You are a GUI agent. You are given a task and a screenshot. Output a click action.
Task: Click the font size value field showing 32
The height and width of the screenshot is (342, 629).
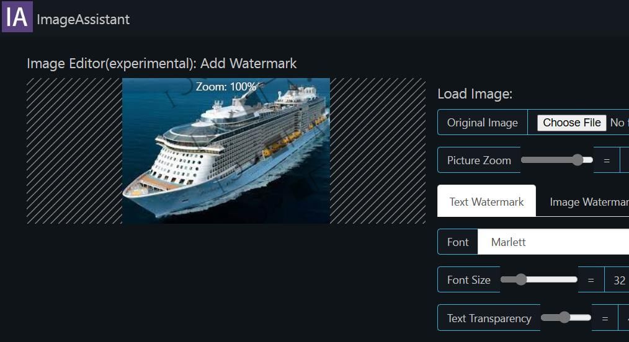point(619,280)
